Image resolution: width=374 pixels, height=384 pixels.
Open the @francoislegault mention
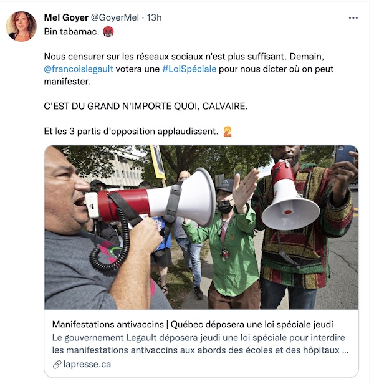pyautogui.click(x=79, y=69)
